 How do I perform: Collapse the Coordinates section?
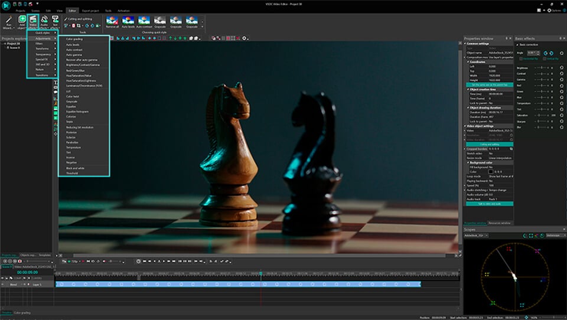click(x=468, y=62)
